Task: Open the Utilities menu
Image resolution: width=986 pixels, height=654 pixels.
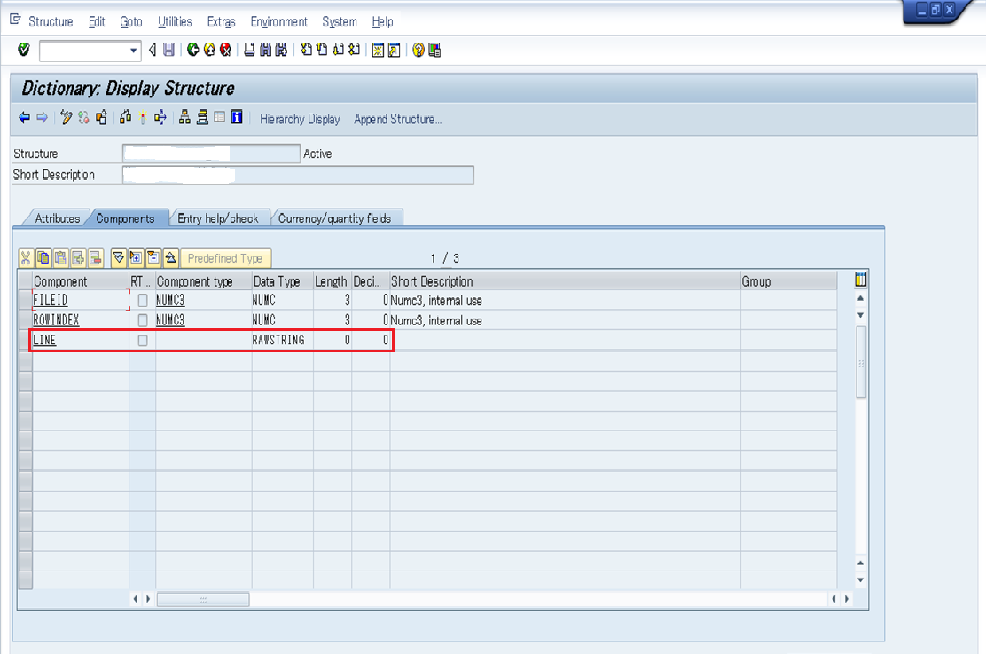Action: pos(175,21)
